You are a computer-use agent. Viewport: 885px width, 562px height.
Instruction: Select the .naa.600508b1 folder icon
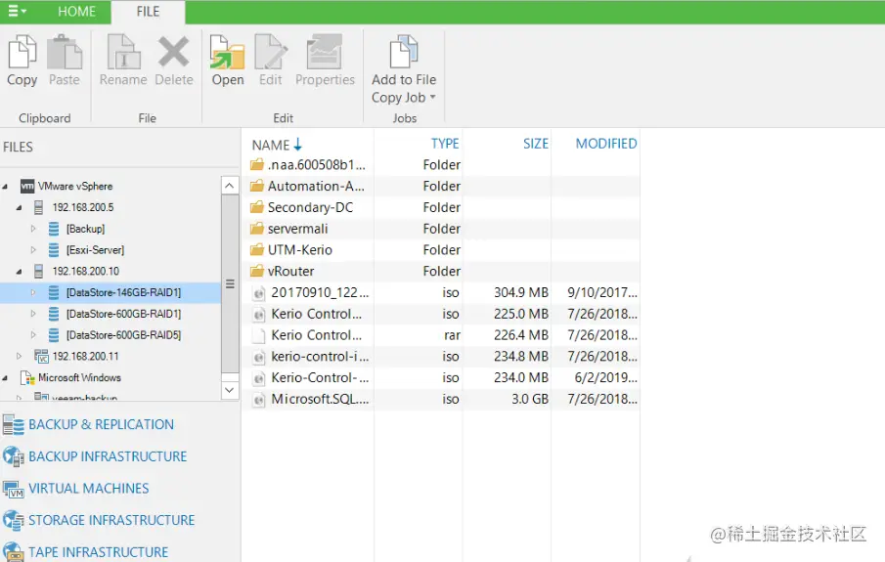257,165
